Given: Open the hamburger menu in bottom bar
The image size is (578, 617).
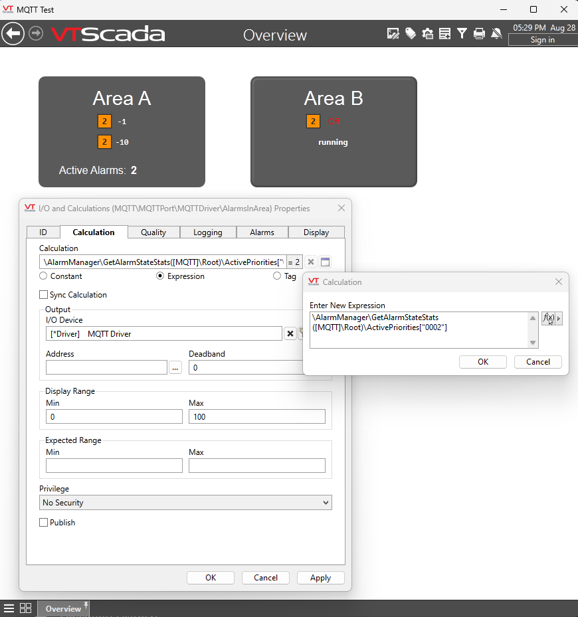Looking at the screenshot, I should (9, 608).
